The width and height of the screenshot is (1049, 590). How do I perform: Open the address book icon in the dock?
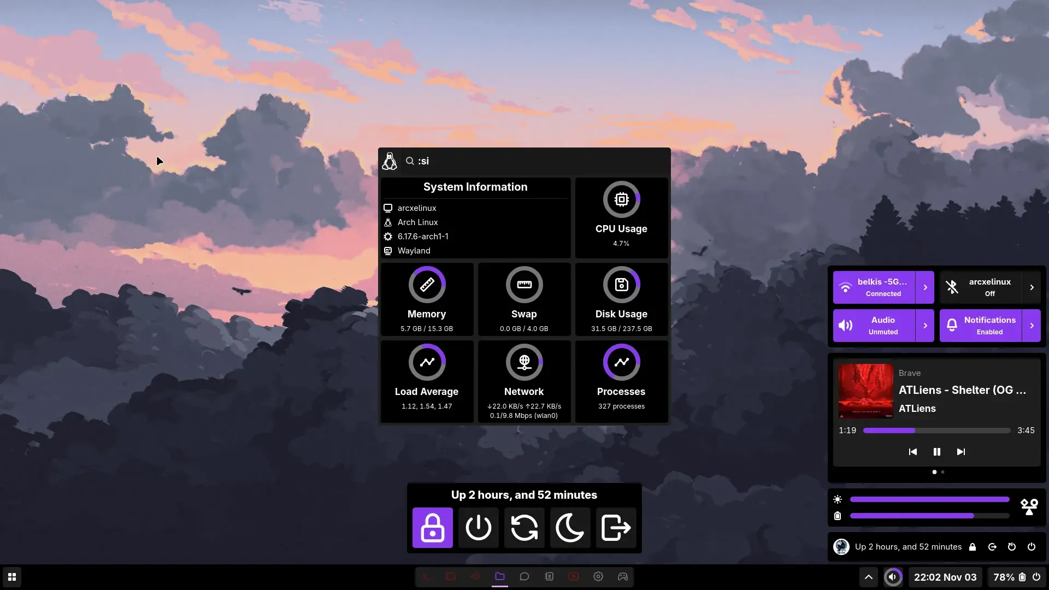click(549, 577)
